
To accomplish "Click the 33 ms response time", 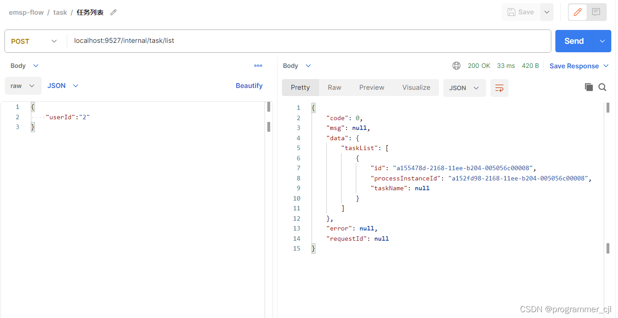I will (506, 66).
